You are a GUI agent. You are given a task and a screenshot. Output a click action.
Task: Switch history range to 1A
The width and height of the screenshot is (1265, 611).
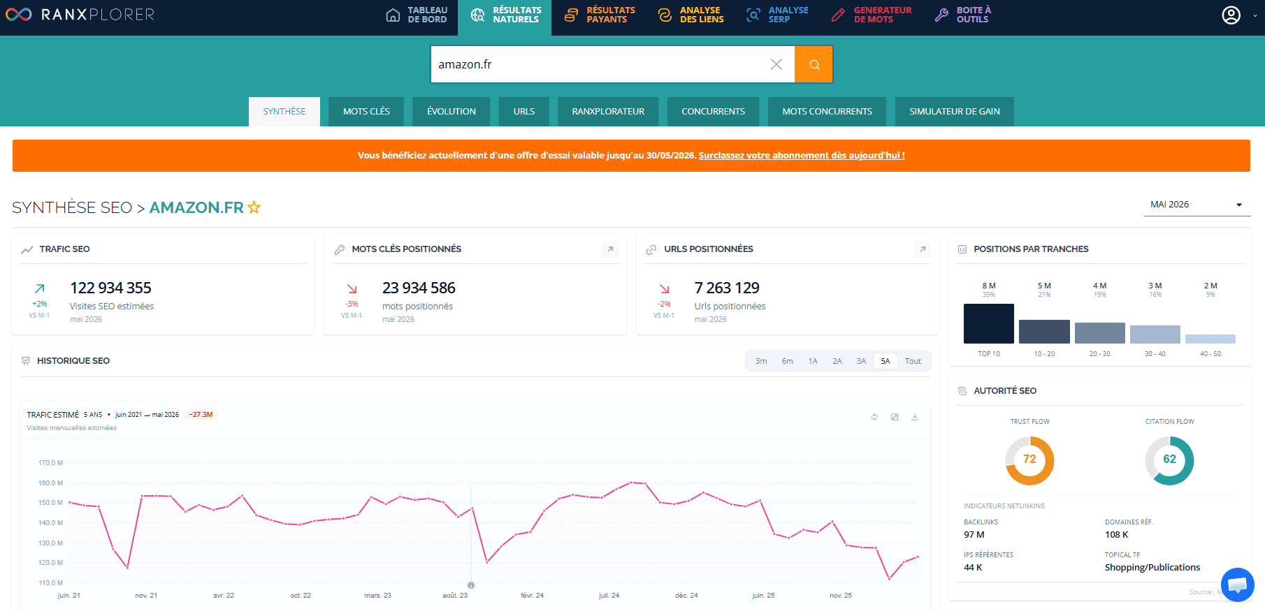[813, 361]
